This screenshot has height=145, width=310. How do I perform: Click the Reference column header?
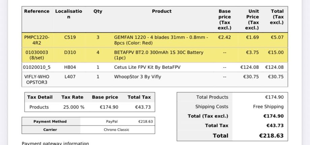coord(37,11)
